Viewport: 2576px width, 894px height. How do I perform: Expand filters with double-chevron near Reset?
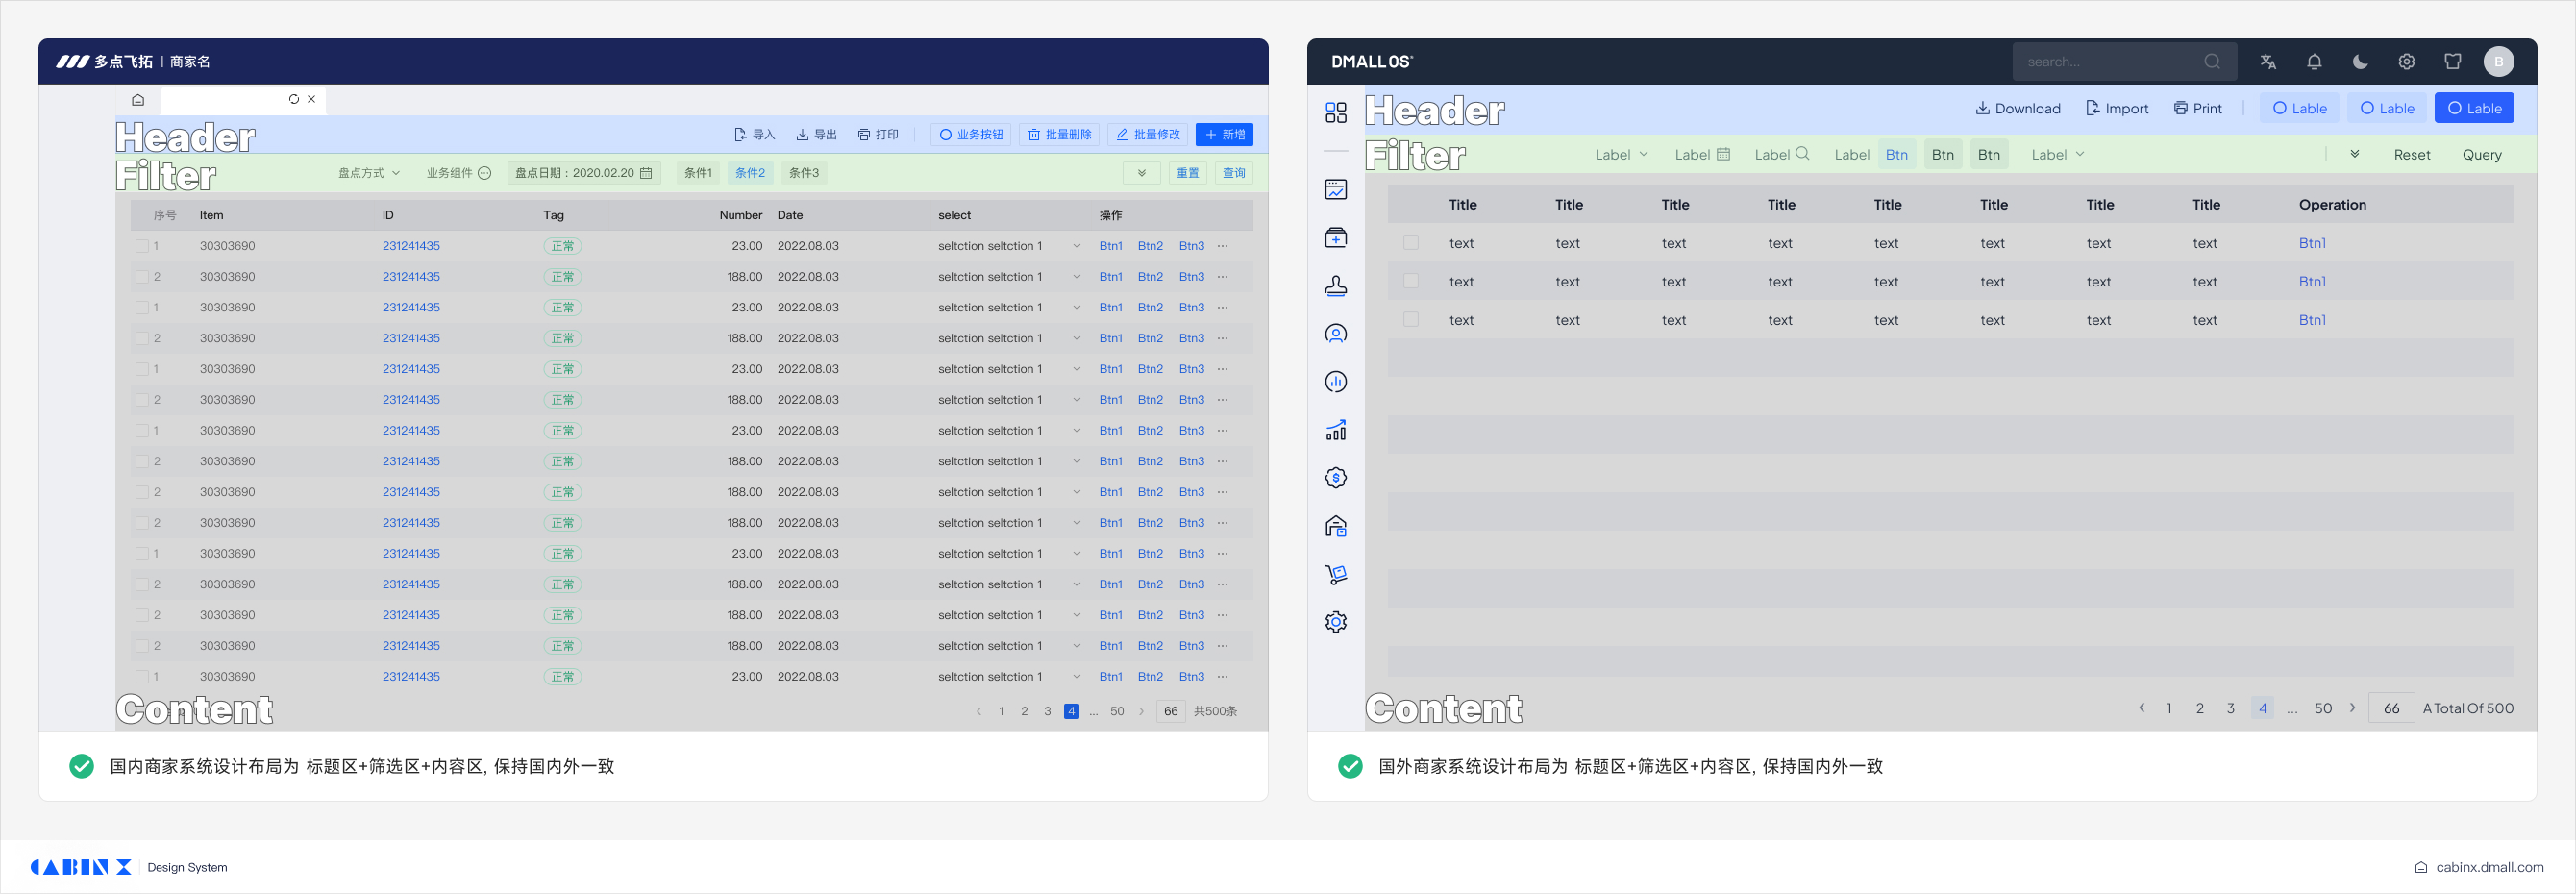pos(2354,155)
